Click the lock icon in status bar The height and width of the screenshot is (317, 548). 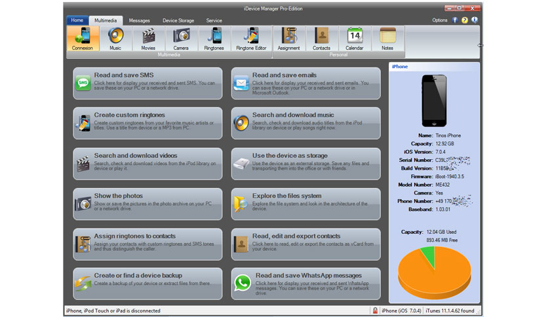[x=375, y=310]
